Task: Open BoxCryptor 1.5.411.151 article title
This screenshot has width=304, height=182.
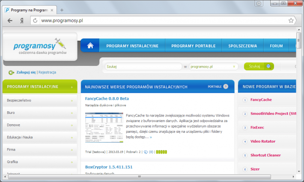Action: 109,167
